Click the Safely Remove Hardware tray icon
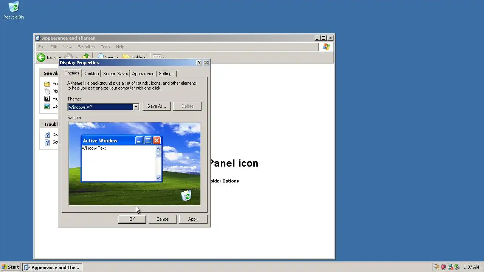 pos(457,267)
